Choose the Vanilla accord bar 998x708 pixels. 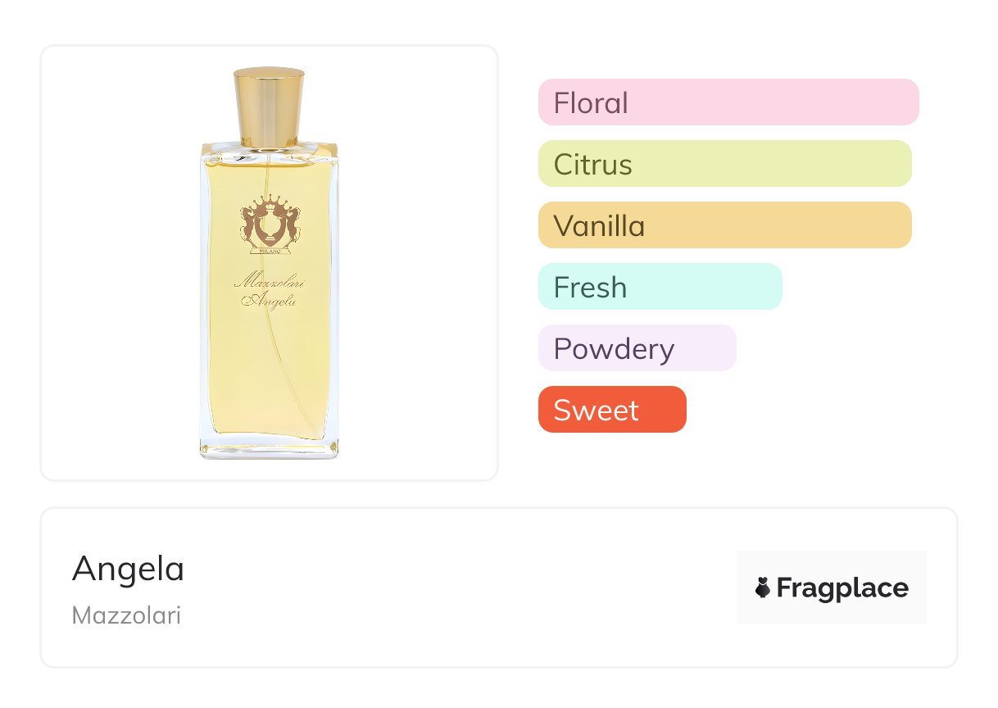724,225
